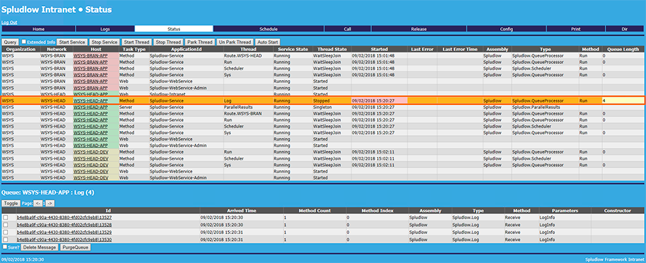
Task: Open the Call tab
Action: click(x=348, y=29)
